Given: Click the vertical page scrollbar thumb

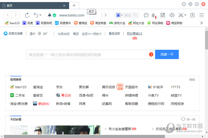Looking at the screenshot, I should [x=207, y=40].
